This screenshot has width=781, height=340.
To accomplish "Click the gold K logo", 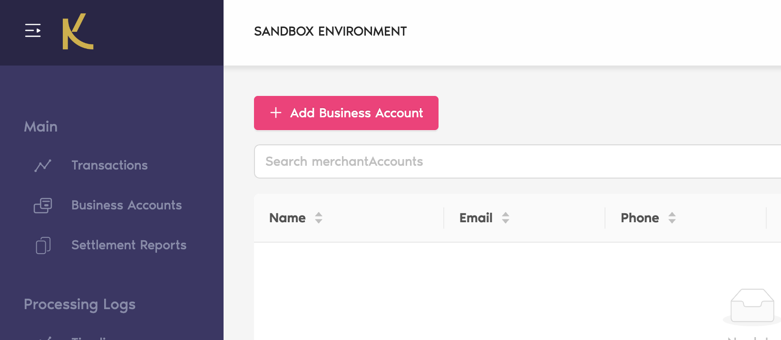I will pyautogui.click(x=78, y=31).
